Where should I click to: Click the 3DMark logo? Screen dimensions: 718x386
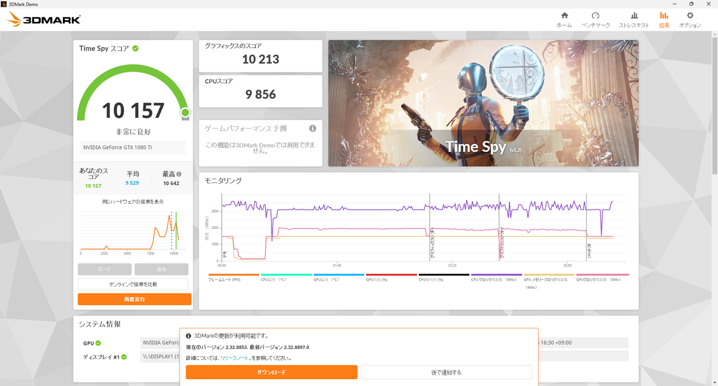pyautogui.click(x=44, y=20)
